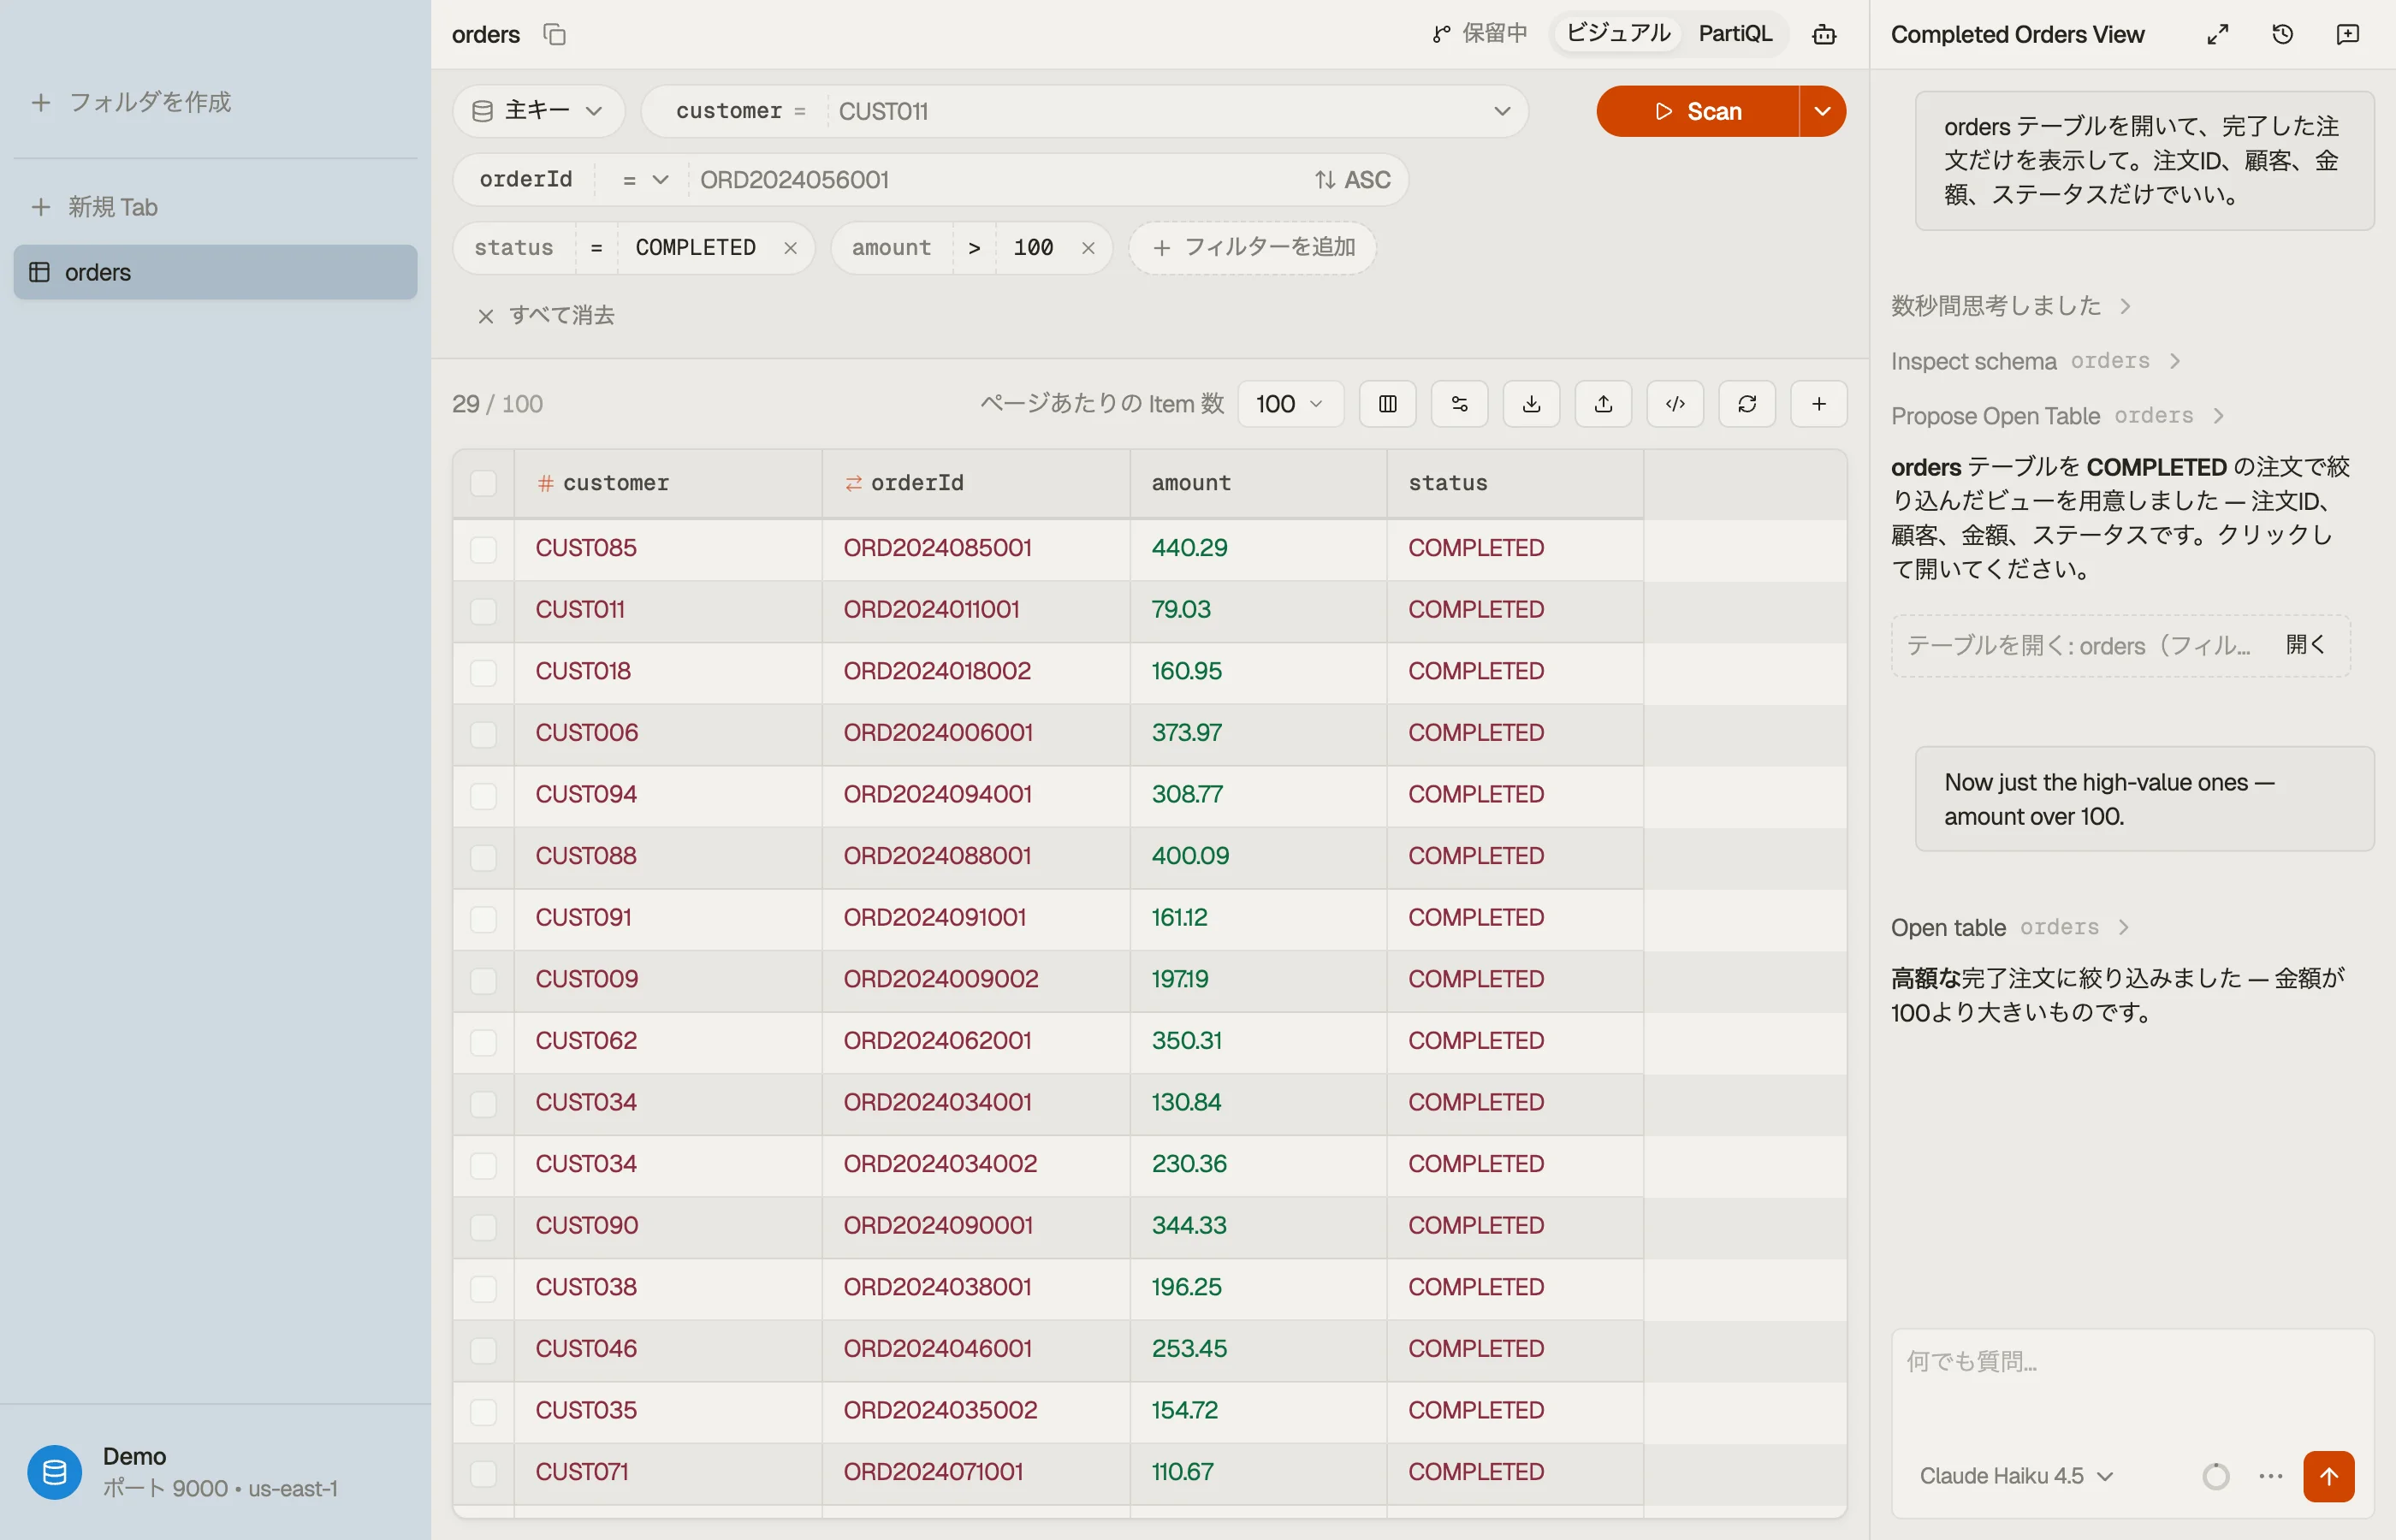Run the Scan button

click(x=1698, y=111)
